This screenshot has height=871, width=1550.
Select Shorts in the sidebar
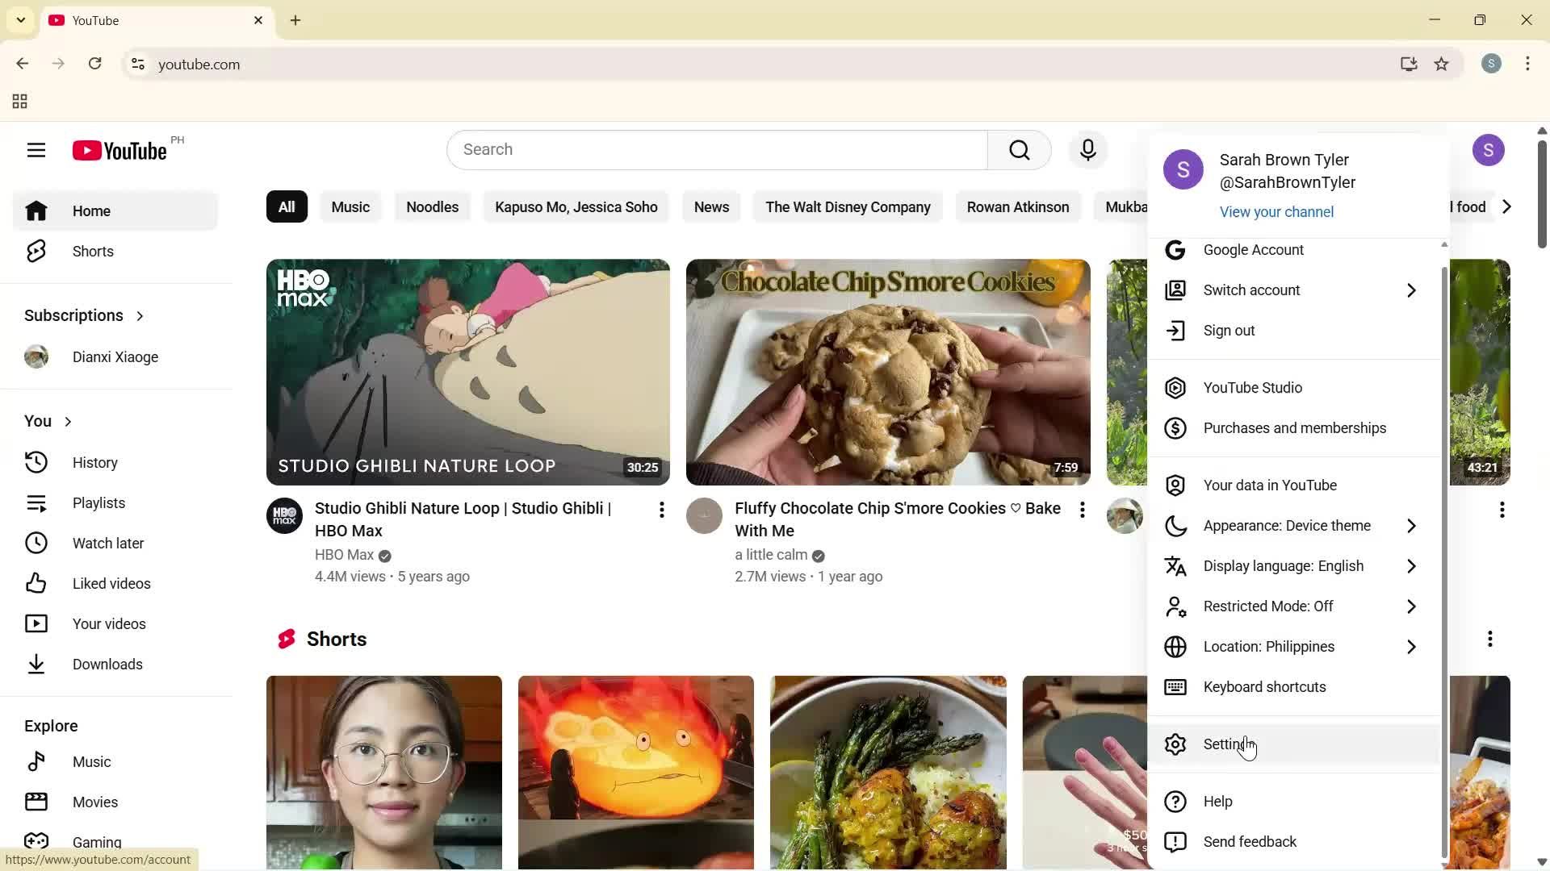pyautogui.click(x=92, y=251)
